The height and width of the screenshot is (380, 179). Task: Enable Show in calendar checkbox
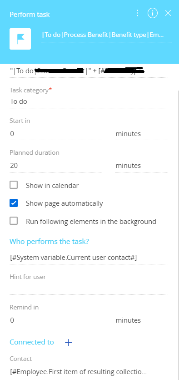[x=14, y=185]
